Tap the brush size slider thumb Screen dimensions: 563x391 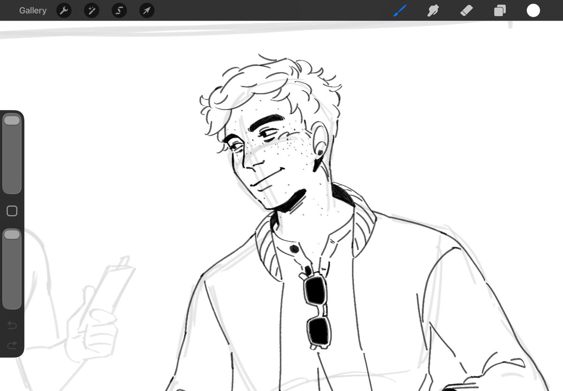click(11, 120)
